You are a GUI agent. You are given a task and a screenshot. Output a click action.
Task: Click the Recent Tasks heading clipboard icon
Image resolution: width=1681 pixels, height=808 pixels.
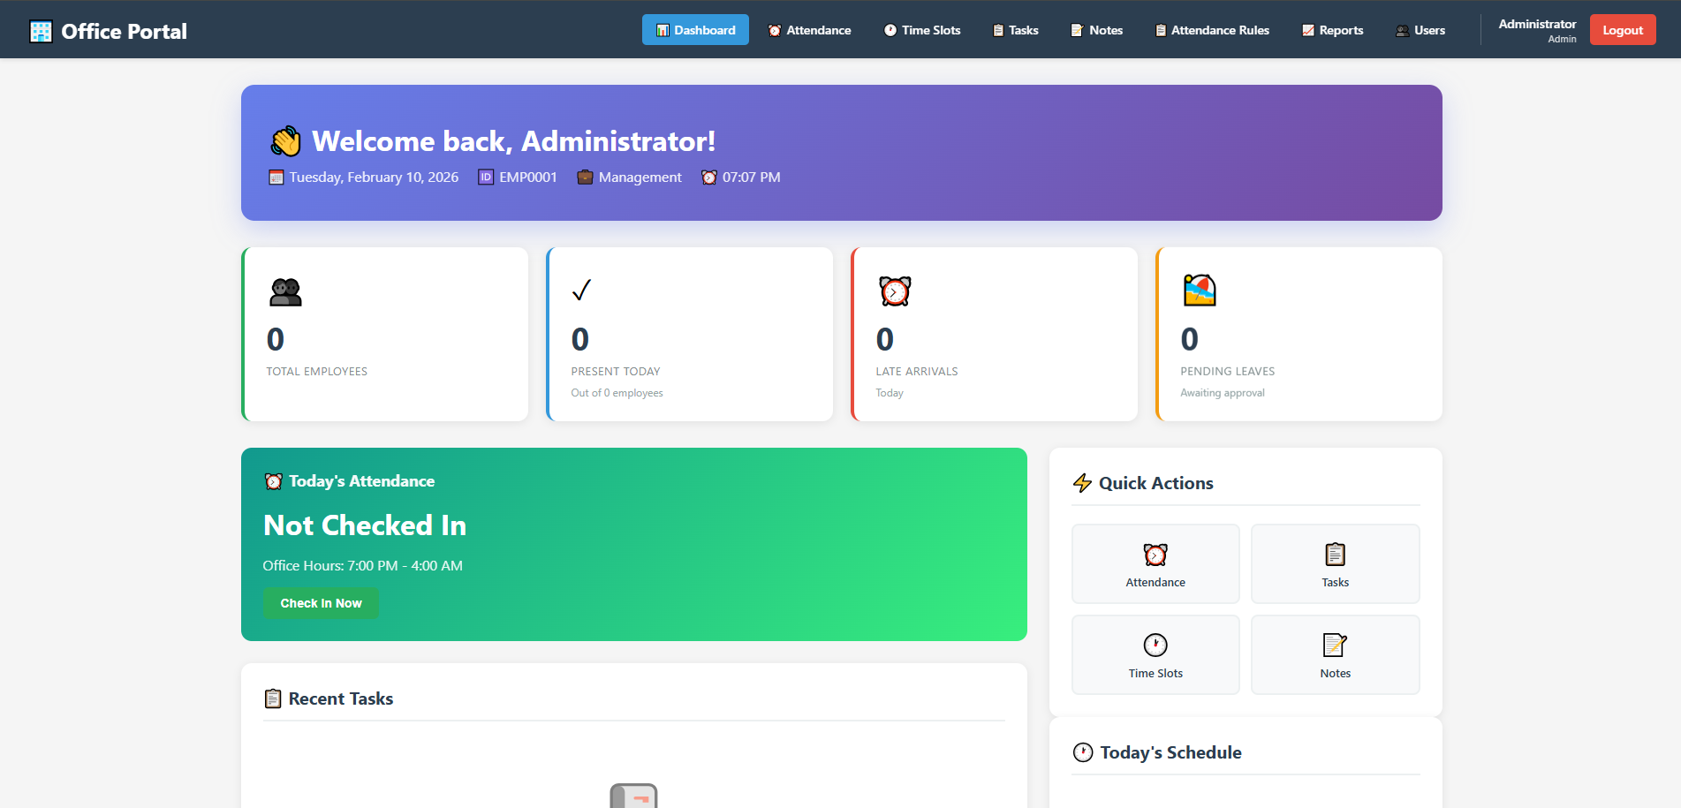click(x=273, y=698)
